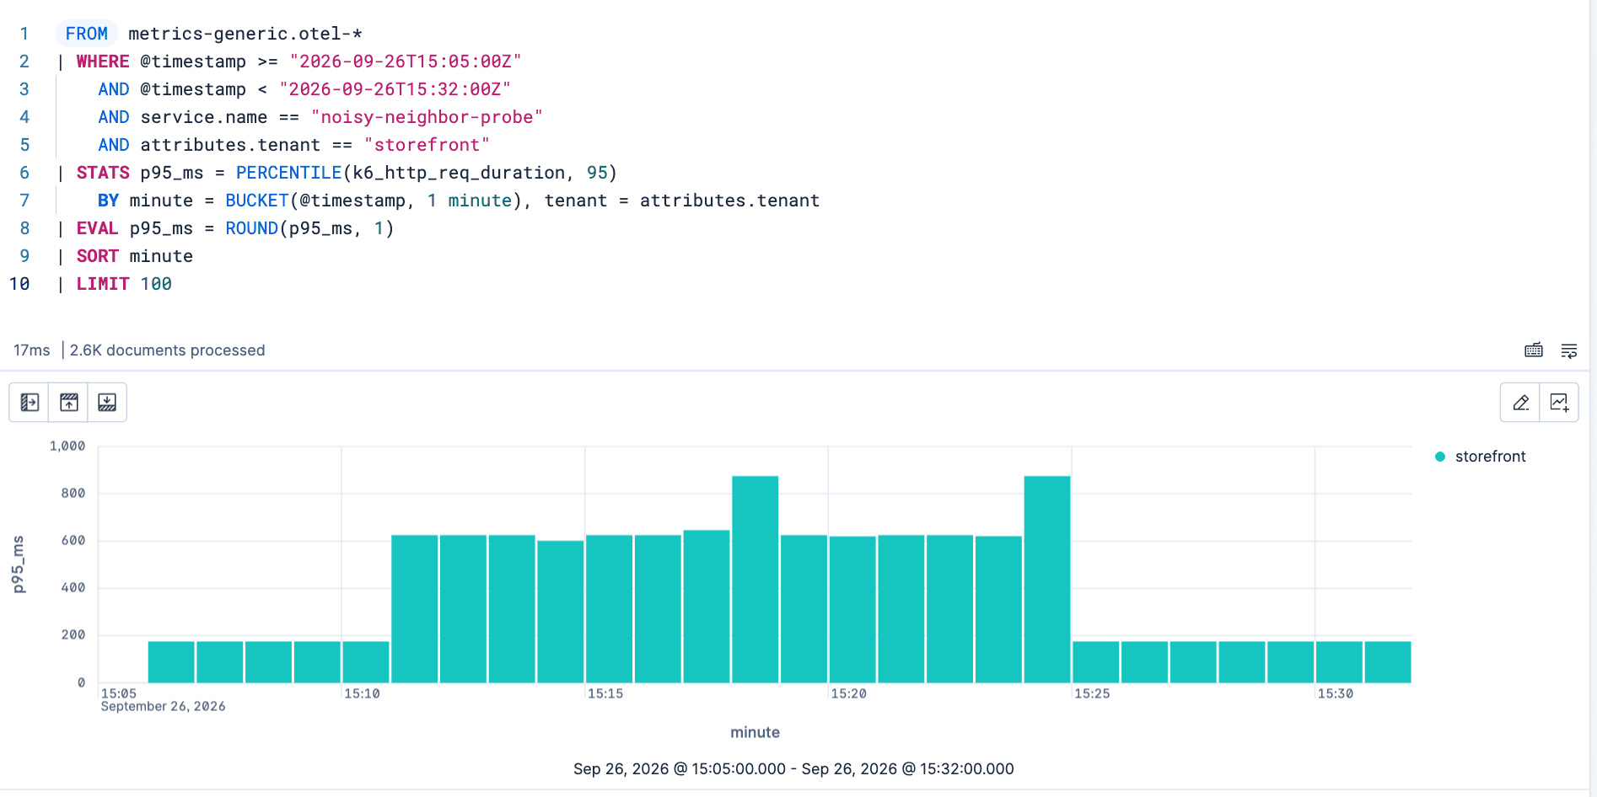The height and width of the screenshot is (797, 1597).
Task: Click 2.6K documents processed text
Action: pyautogui.click(x=167, y=350)
